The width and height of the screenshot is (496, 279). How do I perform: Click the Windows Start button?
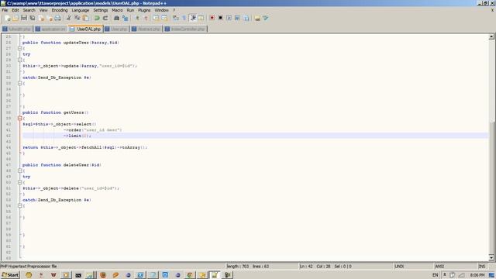coord(10,275)
